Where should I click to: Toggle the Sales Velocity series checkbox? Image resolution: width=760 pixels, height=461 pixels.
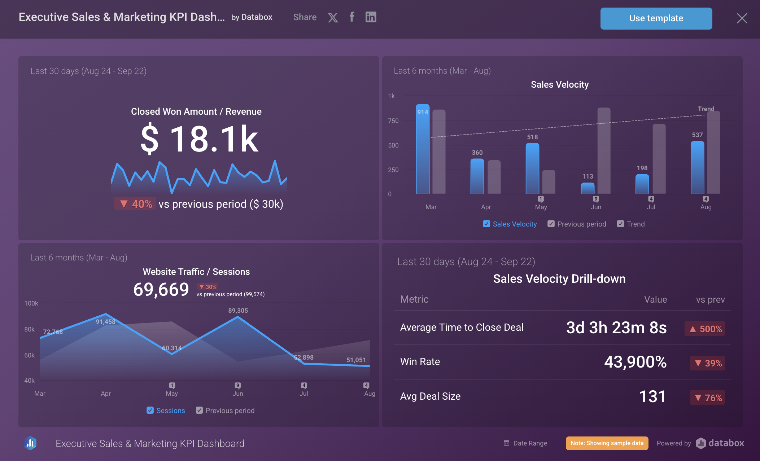(486, 224)
